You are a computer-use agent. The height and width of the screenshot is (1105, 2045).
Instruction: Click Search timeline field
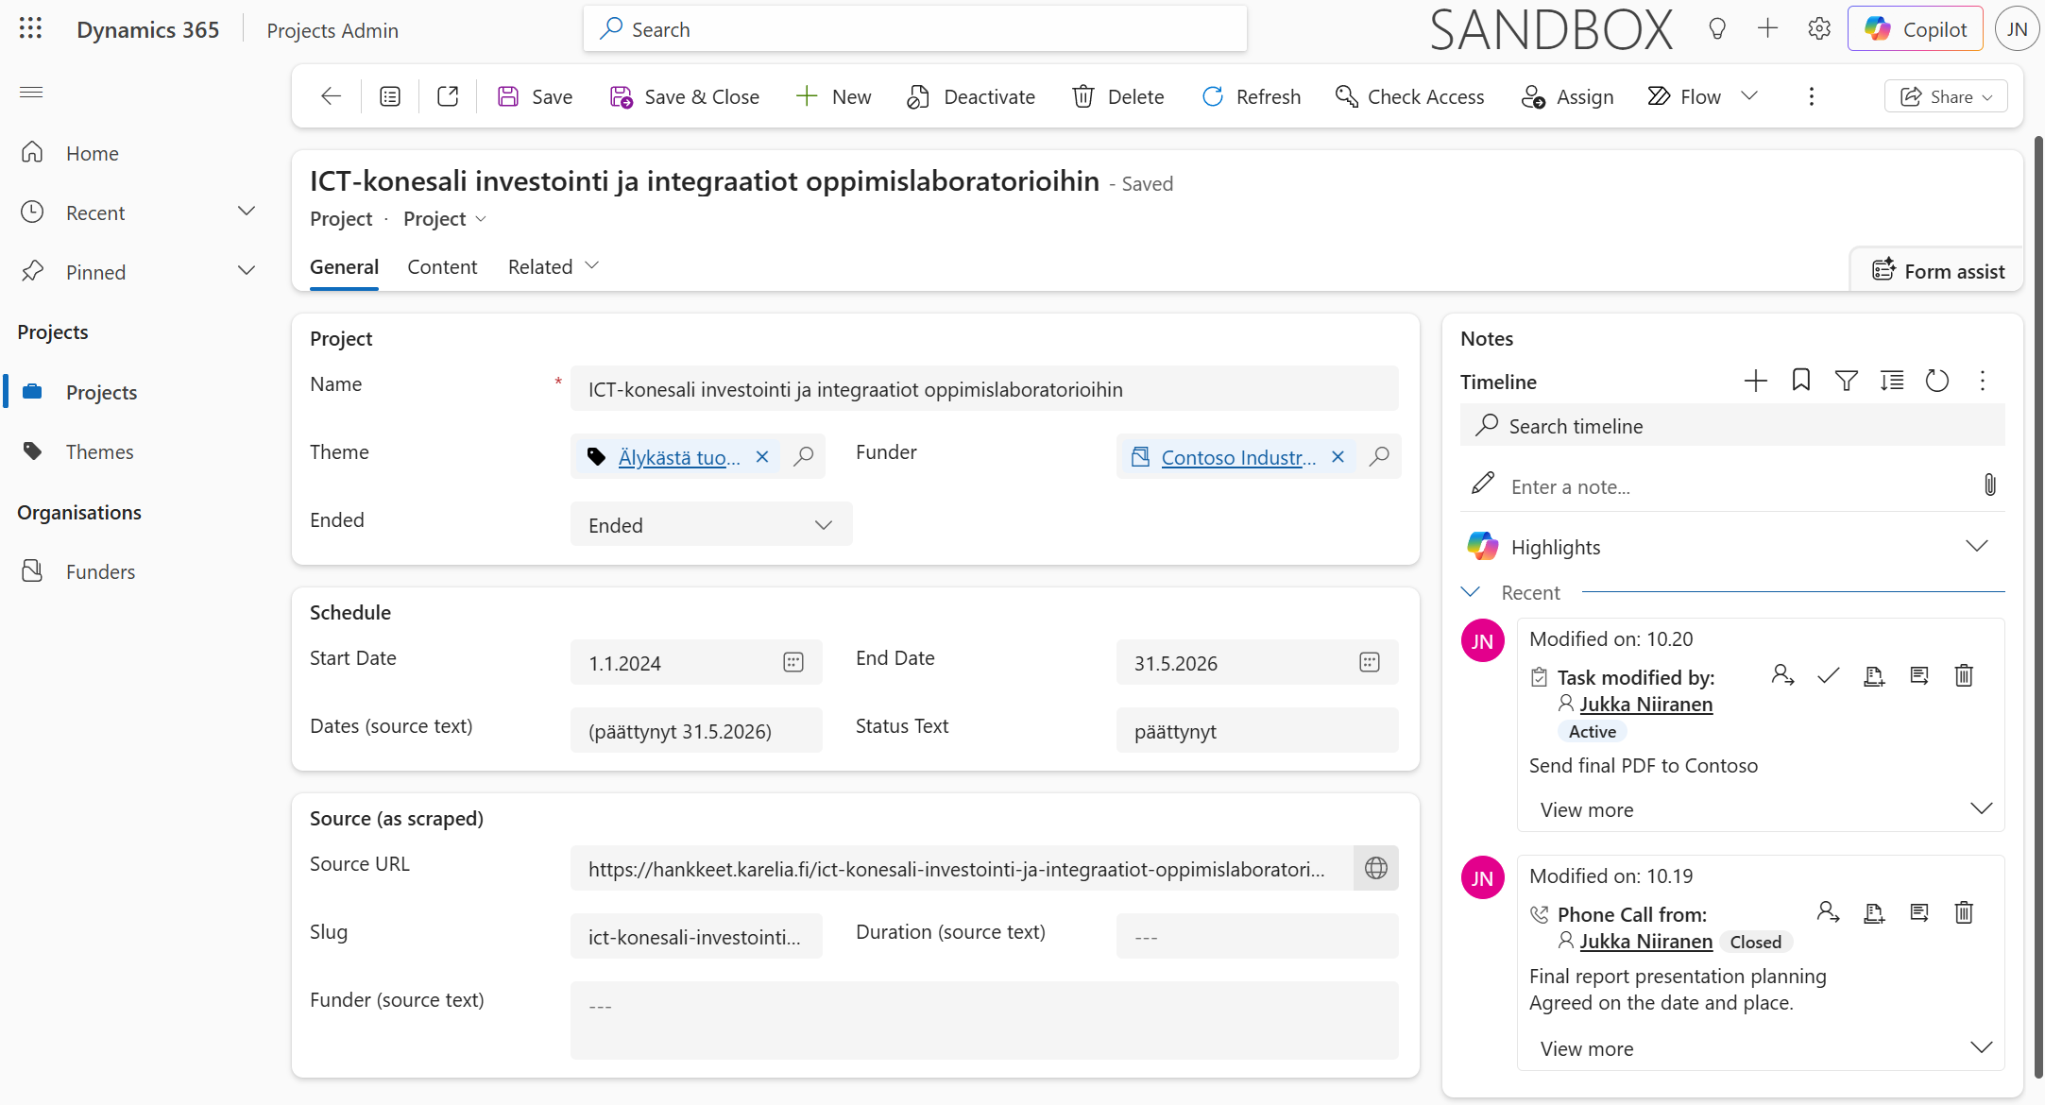1732,426
